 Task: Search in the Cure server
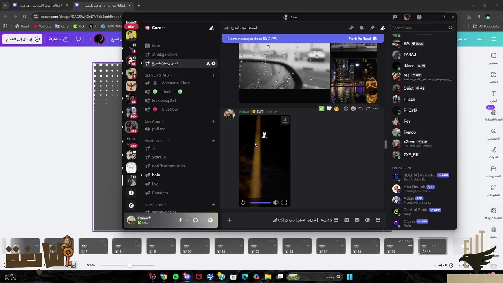pos(422,28)
